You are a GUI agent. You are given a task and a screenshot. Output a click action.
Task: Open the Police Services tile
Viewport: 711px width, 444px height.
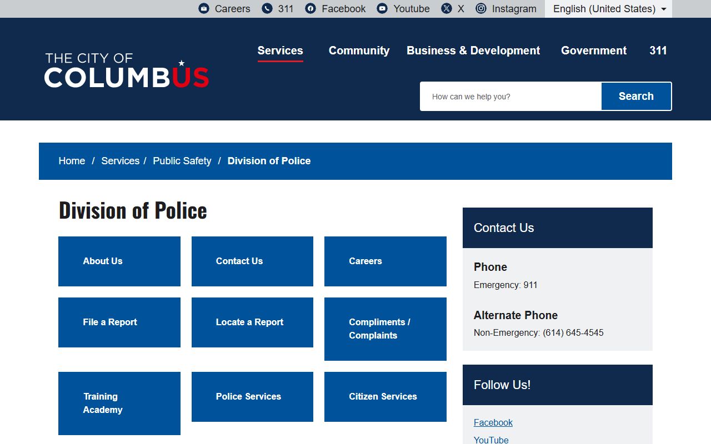tap(252, 397)
